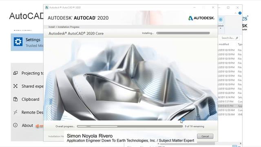261x147 pixels.
Task: Click the Overall progress bar
Action: [x=130, y=126]
